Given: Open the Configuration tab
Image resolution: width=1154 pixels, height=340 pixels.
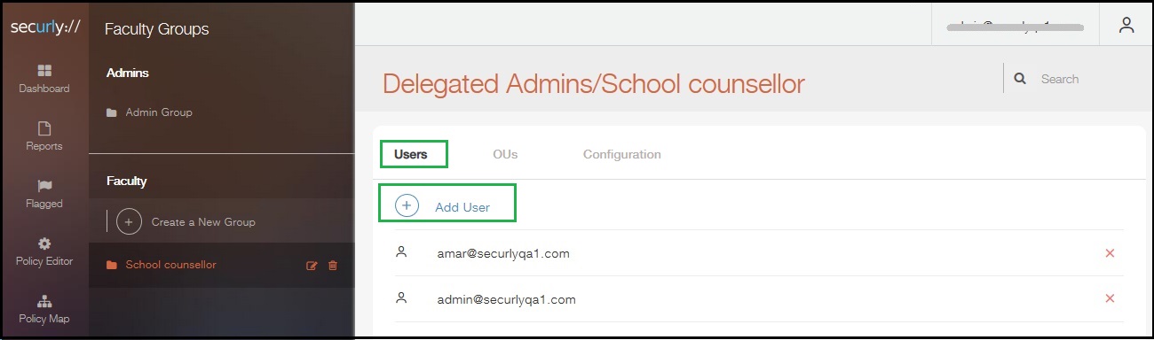Looking at the screenshot, I should [622, 154].
